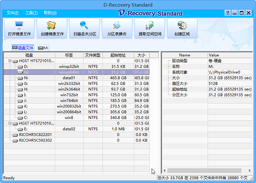Select drive icon for K: partition
The width and height of the screenshot is (256, 183).
20,106
